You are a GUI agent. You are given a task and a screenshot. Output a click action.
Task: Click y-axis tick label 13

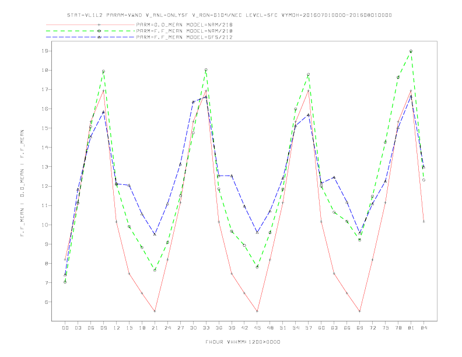click(x=44, y=167)
